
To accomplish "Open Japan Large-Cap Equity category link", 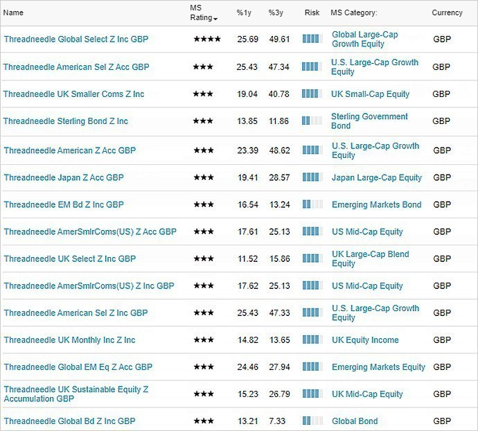I will [376, 177].
